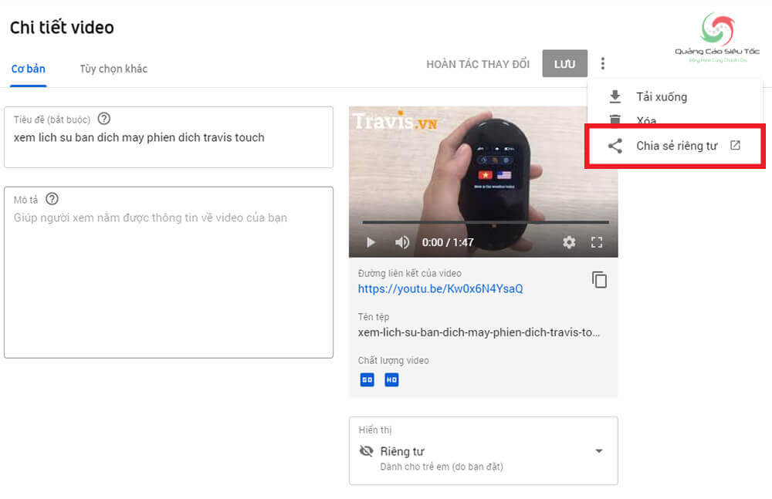Play the video preview
This screenshot has height=499, width=772.
click(371, 242)
